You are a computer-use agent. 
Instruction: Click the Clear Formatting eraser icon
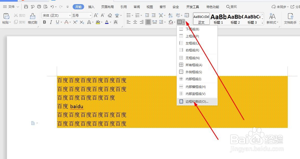coord(110,15)
